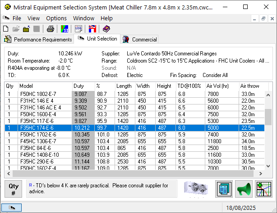Image resolution: width=277 pixels, height=213 pixels.
Task: Select the F50HC 1702-E-6 row
Action: point(134,135)
